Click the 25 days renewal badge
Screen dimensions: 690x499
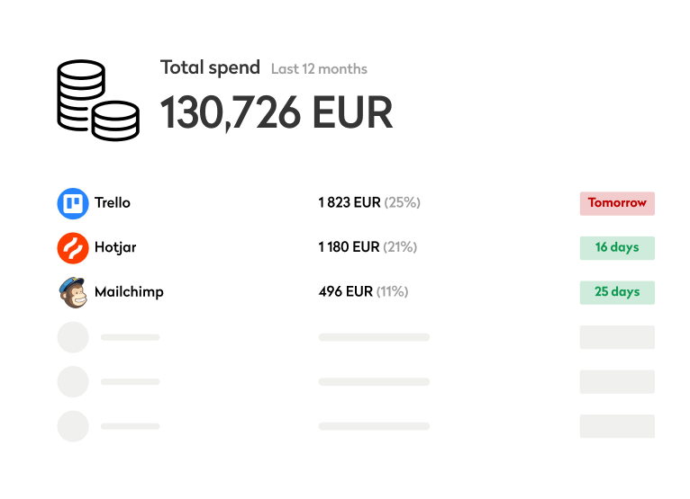[x=617, y=292]
